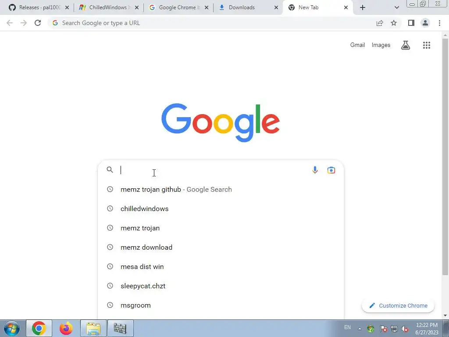Bookmark this tab with star icon
The image size is (449, 337).
tap(394, 23)
